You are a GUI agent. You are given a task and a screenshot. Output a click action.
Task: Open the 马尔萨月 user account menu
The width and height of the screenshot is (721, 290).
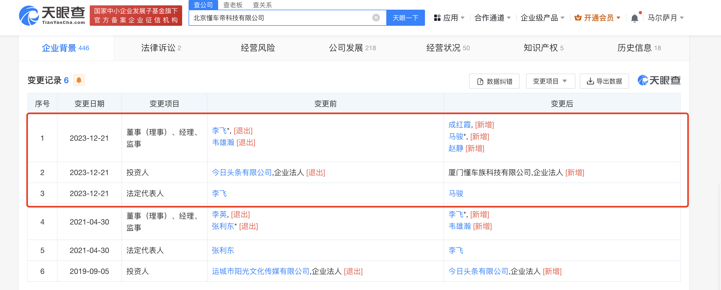[x=665, y=18]
